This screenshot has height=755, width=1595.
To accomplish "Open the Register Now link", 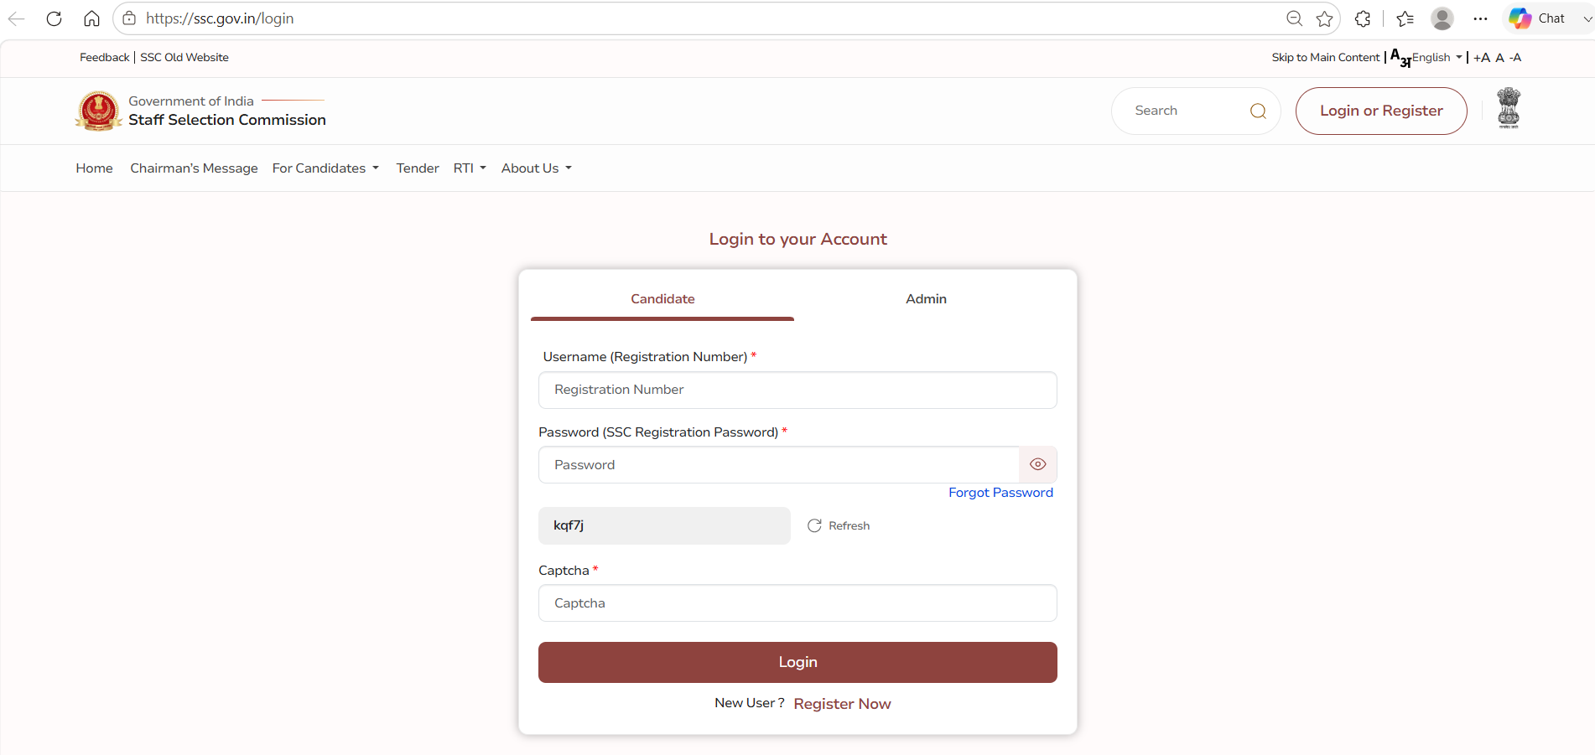I will pyautogui.click(x=842, y=704).
